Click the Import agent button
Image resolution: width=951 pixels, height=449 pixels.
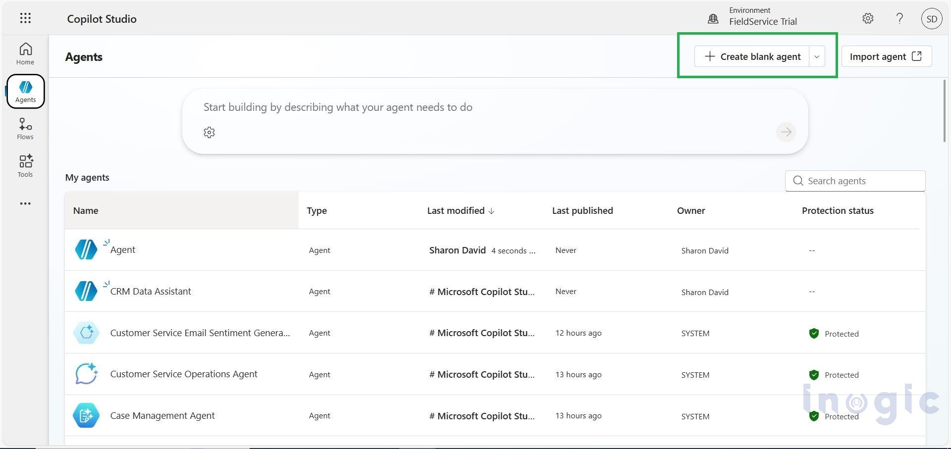pos(886,56)
